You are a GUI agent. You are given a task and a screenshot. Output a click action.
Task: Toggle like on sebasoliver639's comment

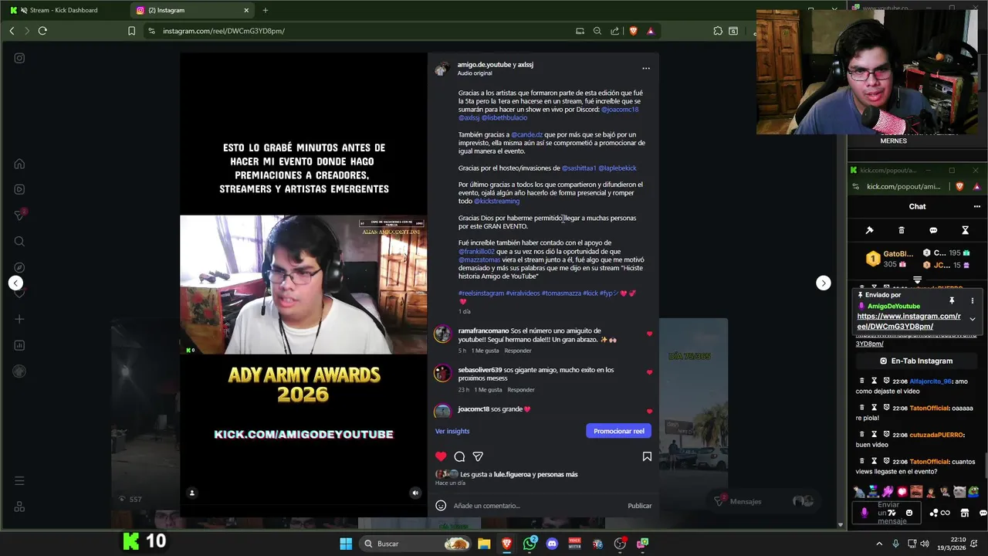click(x=649, y=372)
